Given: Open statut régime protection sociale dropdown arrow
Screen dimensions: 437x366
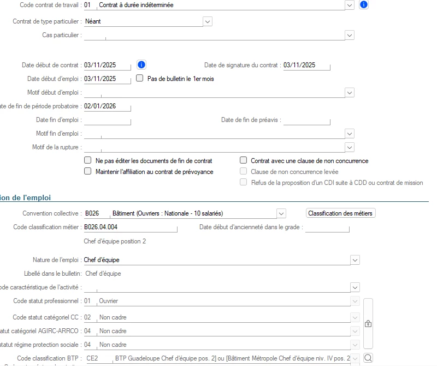Looking at the screenshot, I should (355, 345).
